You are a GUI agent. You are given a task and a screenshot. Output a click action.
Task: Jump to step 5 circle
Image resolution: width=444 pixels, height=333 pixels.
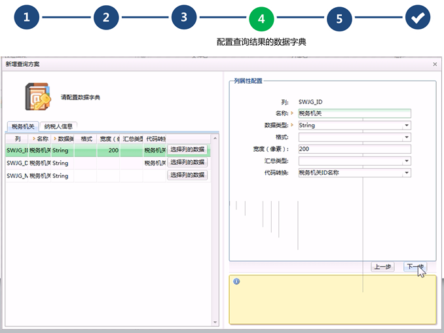(x=339, y=19)
